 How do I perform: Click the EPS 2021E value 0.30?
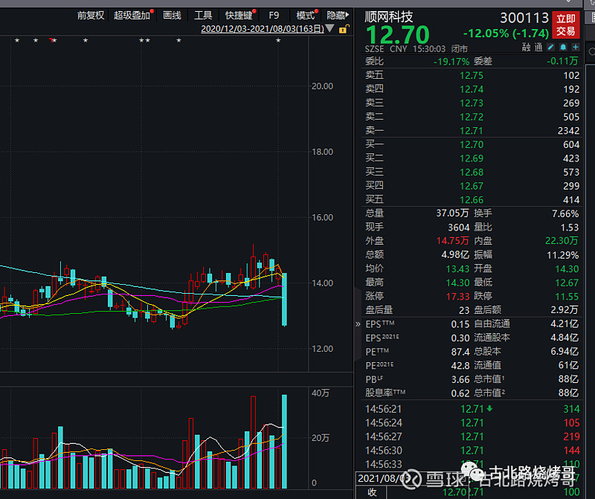pos(460,338)
